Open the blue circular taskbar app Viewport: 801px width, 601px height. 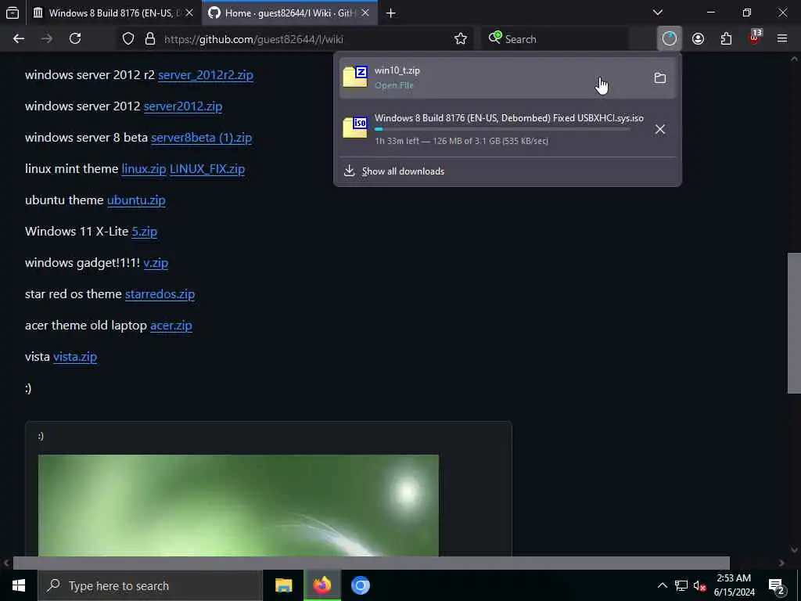[x=360, y=585]
